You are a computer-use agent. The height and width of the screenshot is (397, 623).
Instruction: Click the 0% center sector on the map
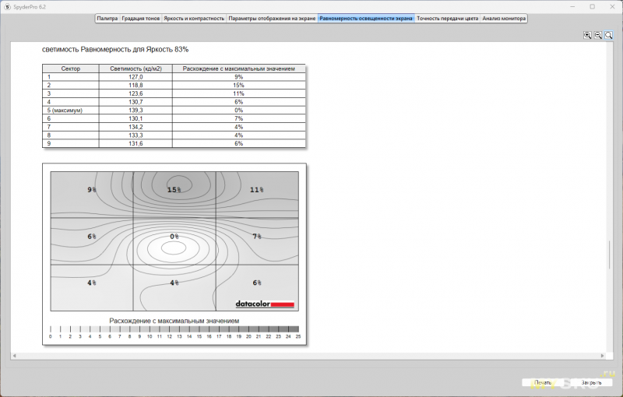tap(174, 237)
